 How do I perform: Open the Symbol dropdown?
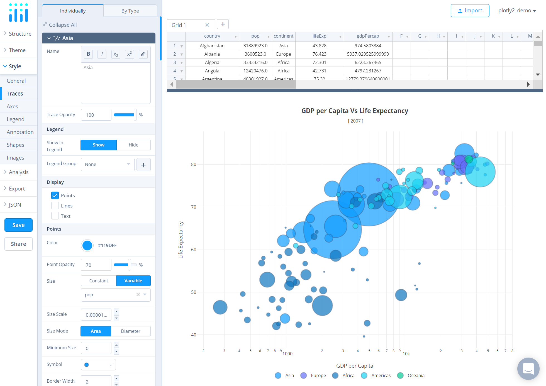click(x=98, y=365)
